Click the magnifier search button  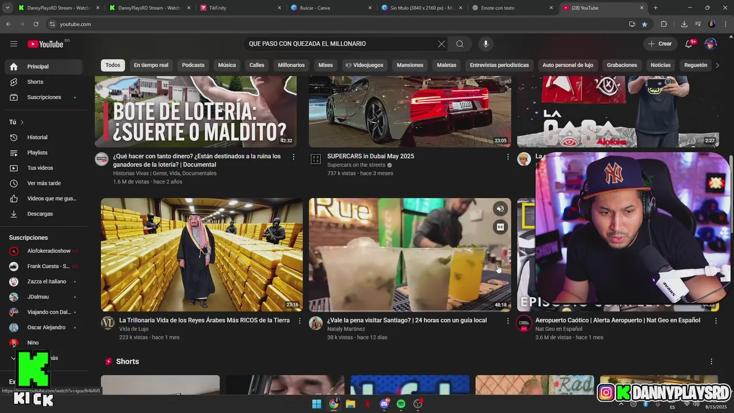460,44
